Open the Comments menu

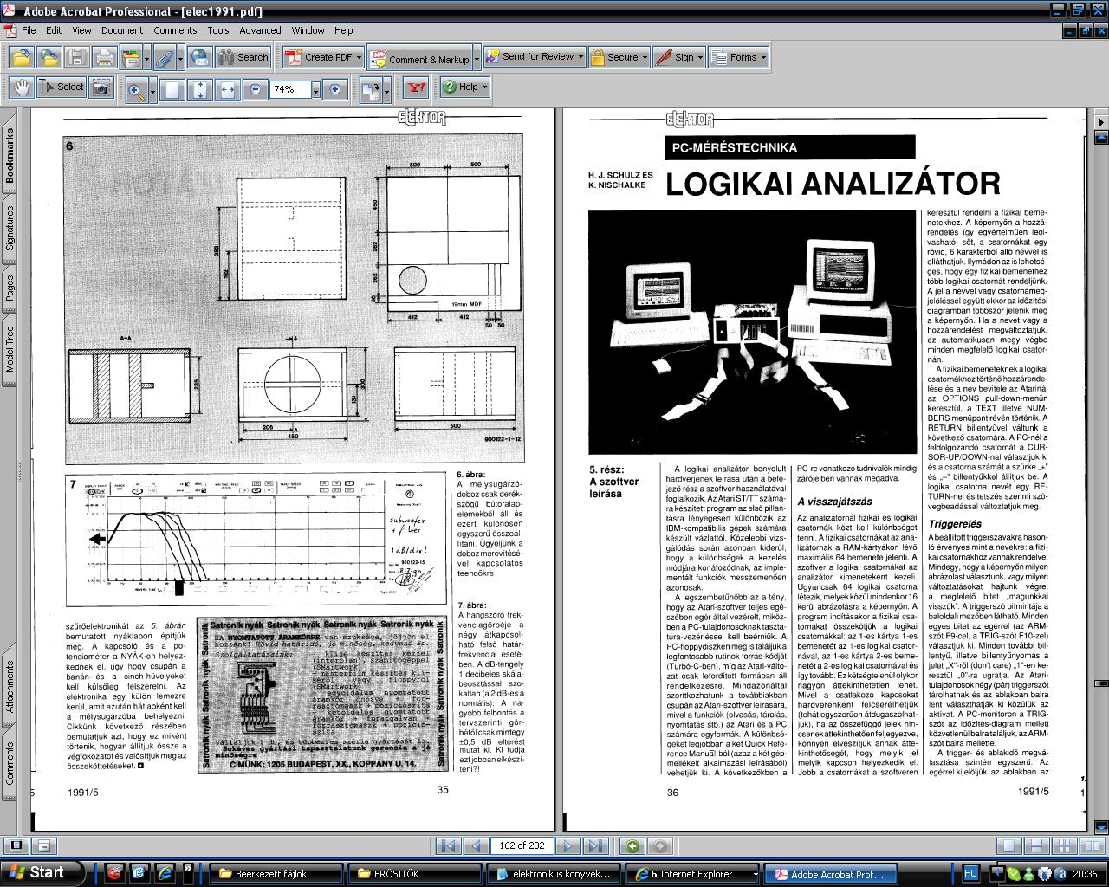(x=175, y=29)
